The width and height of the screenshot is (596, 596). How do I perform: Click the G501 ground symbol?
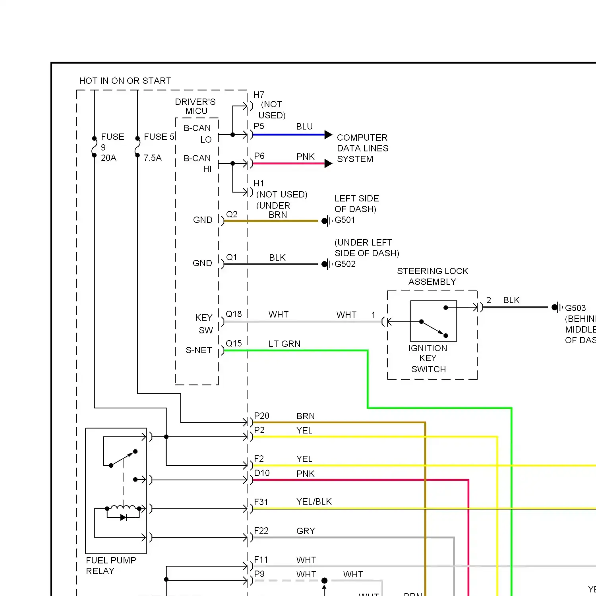(x=327, y=221)
